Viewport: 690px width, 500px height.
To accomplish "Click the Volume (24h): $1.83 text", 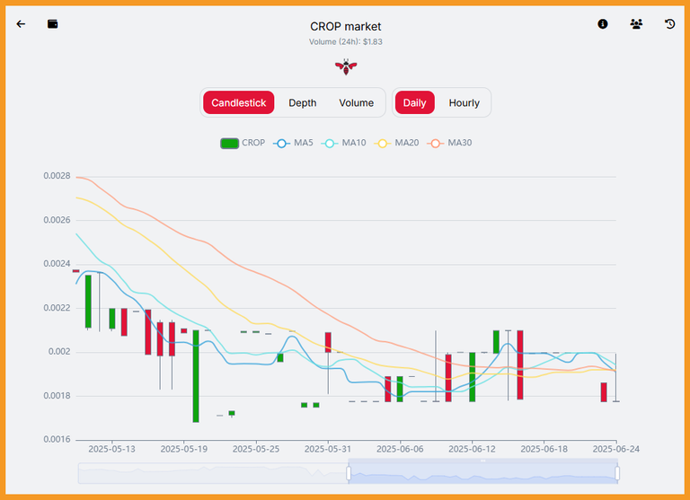I will pos(345,42).
